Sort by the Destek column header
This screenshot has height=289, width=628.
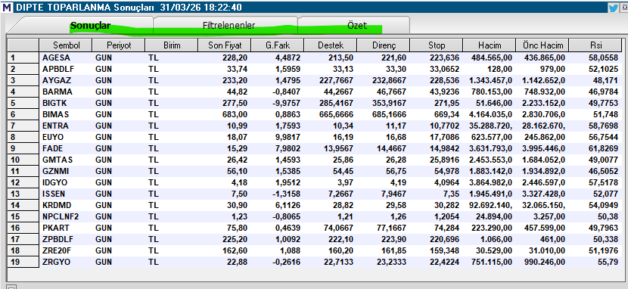tap(330, 45)
